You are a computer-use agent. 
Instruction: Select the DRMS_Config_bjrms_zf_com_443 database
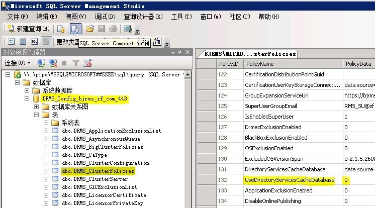point(84,99)
